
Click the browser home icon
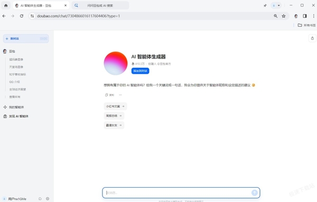point(6,5)
